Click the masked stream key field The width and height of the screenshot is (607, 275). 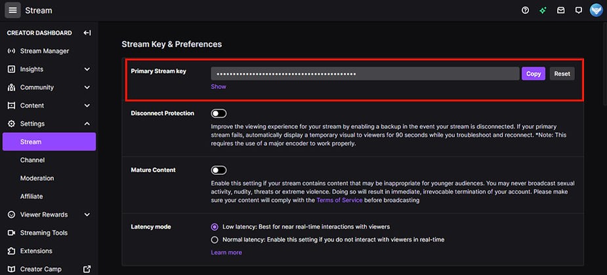coord(365,73)
